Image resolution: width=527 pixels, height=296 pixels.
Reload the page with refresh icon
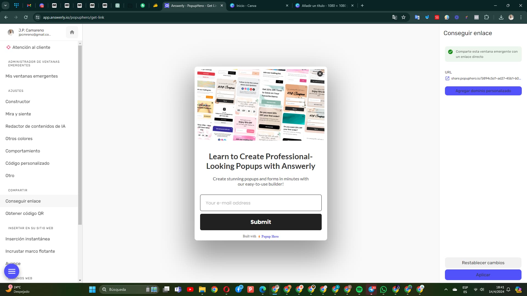26,17
